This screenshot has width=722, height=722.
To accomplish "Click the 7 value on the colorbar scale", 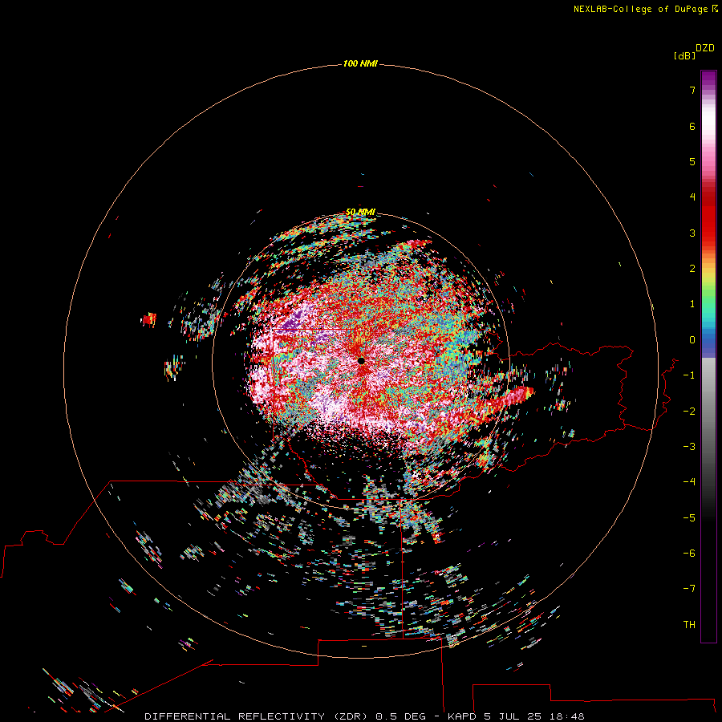I will (x=692, y=90).
